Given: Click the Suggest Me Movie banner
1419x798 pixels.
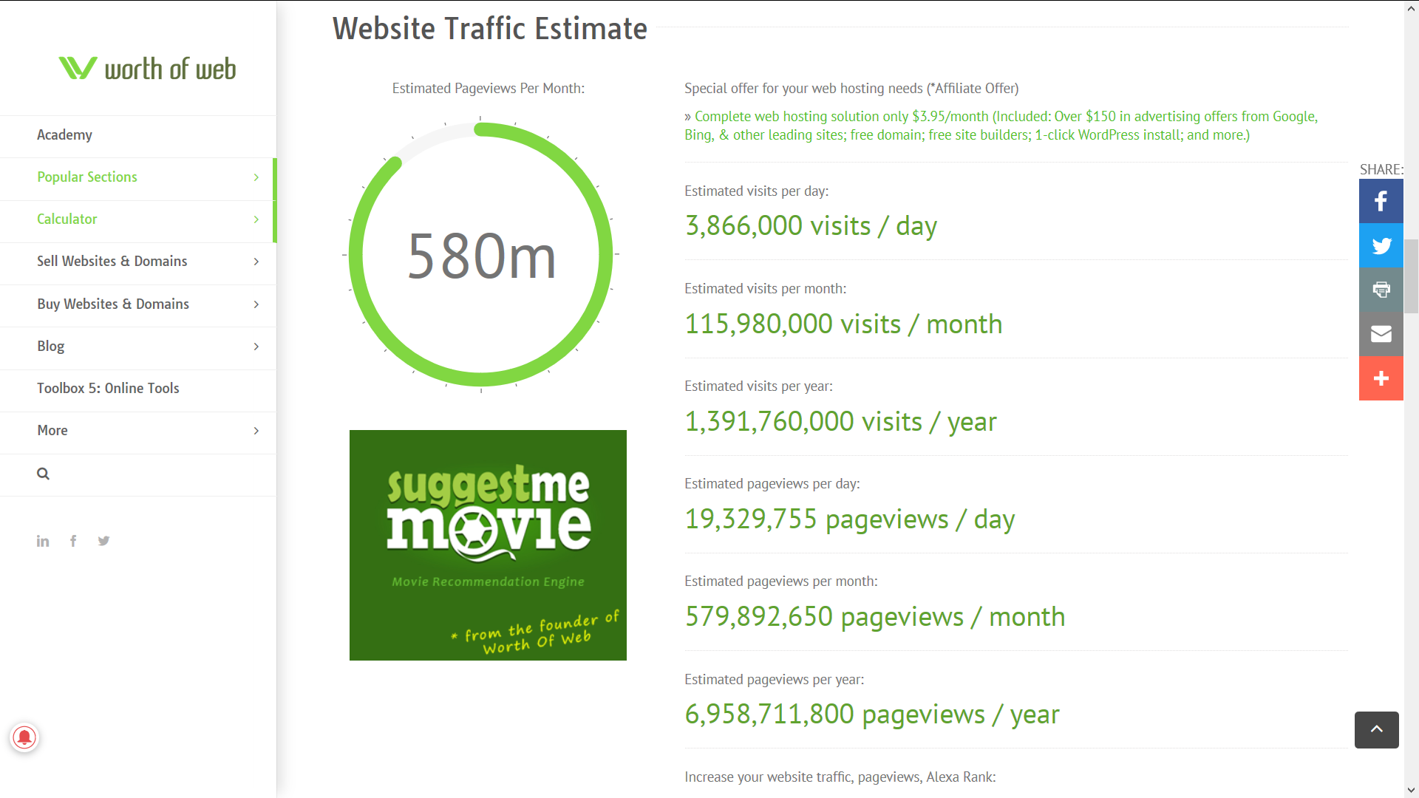Looking at the screenshot, I should tap(488, 545).
